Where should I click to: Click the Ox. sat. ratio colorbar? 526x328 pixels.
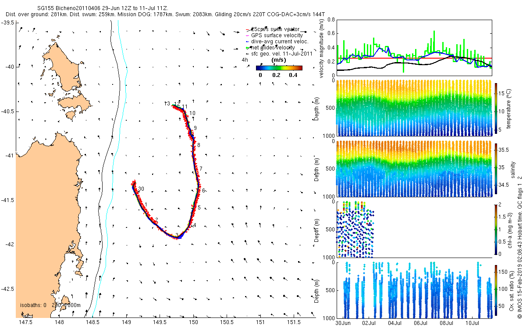496,290
